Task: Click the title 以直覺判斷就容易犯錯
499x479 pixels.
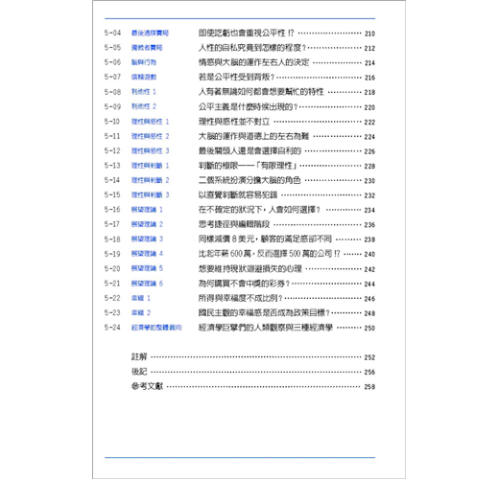Action: [x=238, y=195]
